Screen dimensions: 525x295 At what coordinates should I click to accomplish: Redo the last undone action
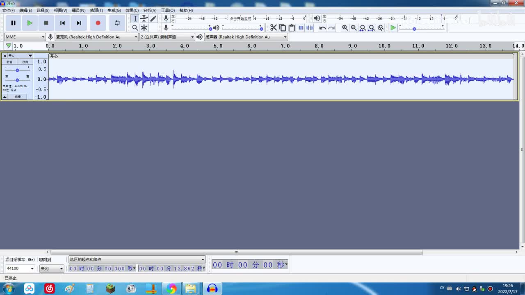pyautogui.click(x=331, y=27)
